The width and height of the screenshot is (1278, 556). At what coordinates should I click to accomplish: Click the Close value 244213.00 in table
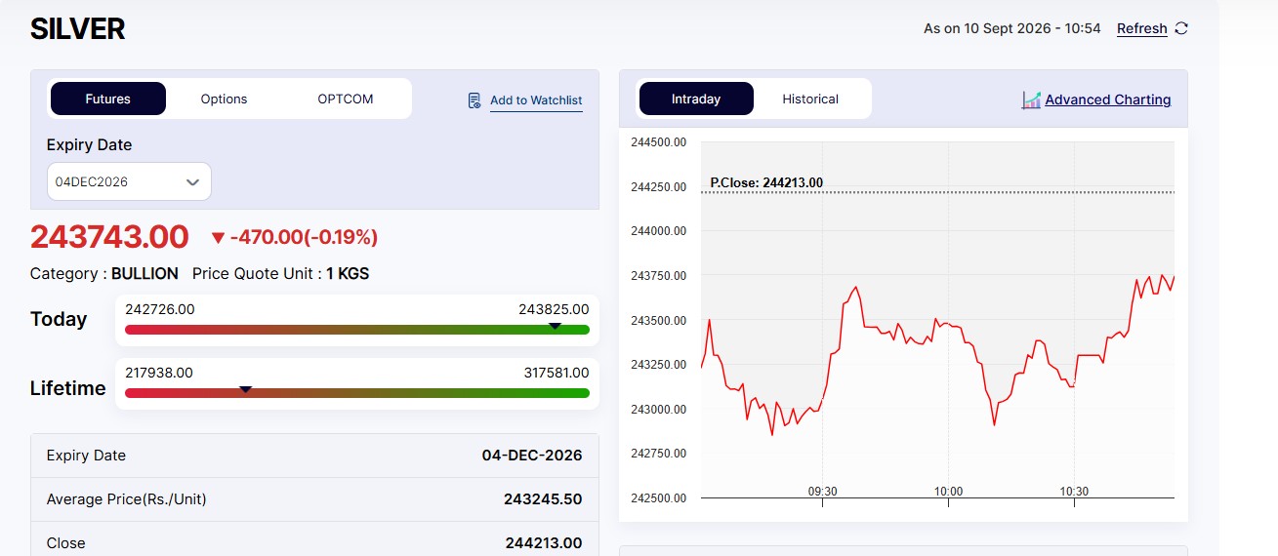point(544,543)
